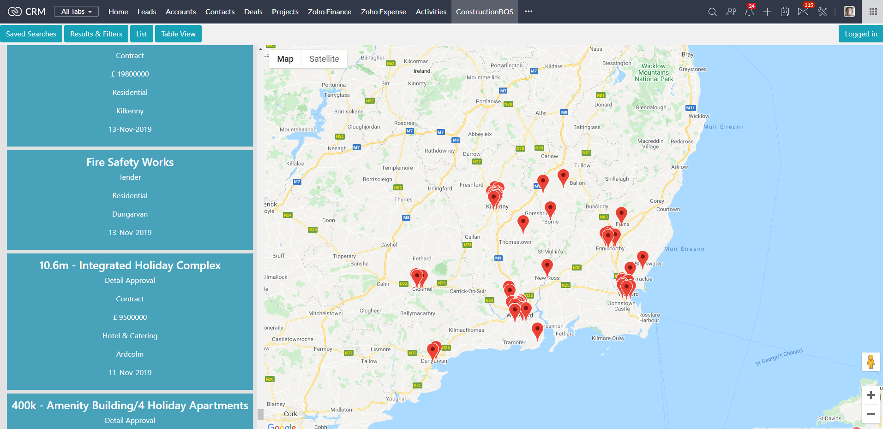The image size is (883, 429).
Task: Click the Street View pegman icon
Action: [x=871, y=362]
